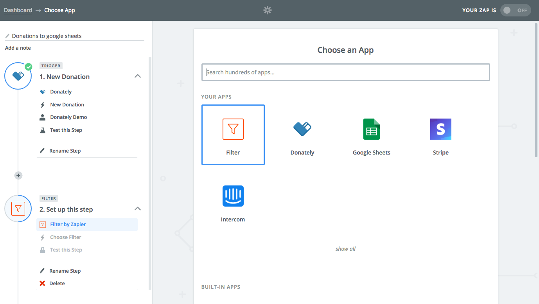The width and height of the screenshot is (539, 304).
Task: Click the Zapier logo in top bar
Action: (x=268, y=11)
